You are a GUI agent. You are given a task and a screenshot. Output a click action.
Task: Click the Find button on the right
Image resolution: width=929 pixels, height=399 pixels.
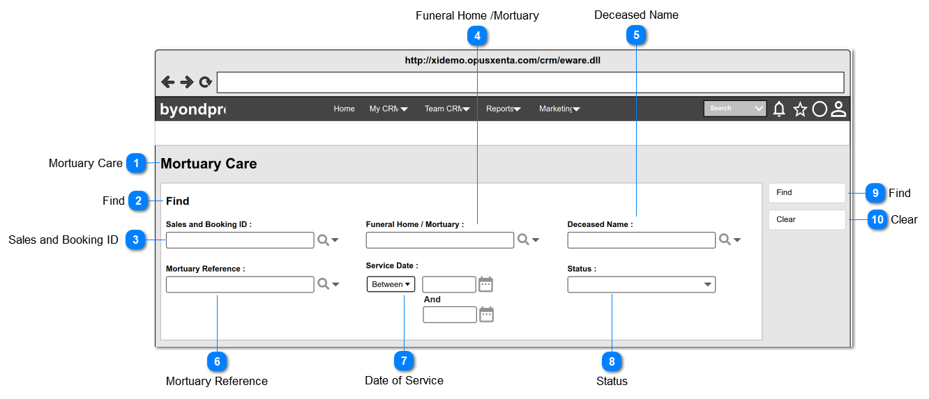tap(807, 193)
